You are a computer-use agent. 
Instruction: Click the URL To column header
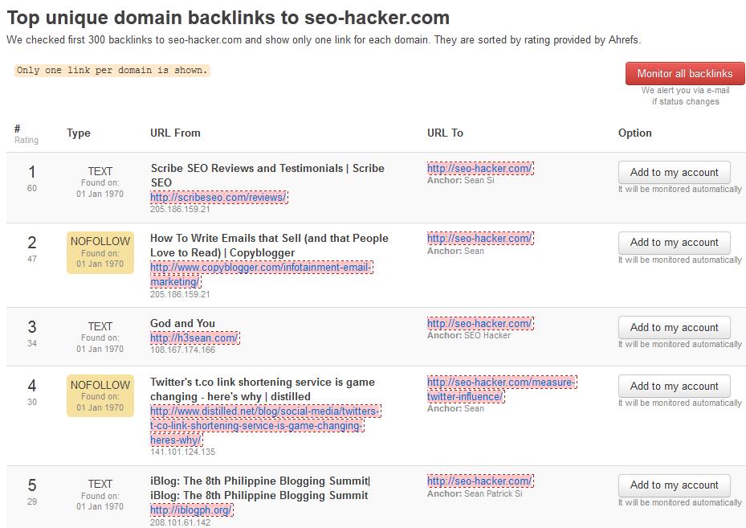tap(445, 133)
